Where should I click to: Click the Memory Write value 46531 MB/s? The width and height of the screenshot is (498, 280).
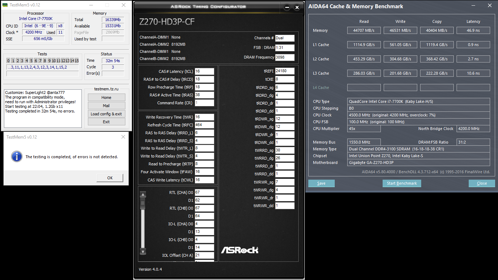400,30
